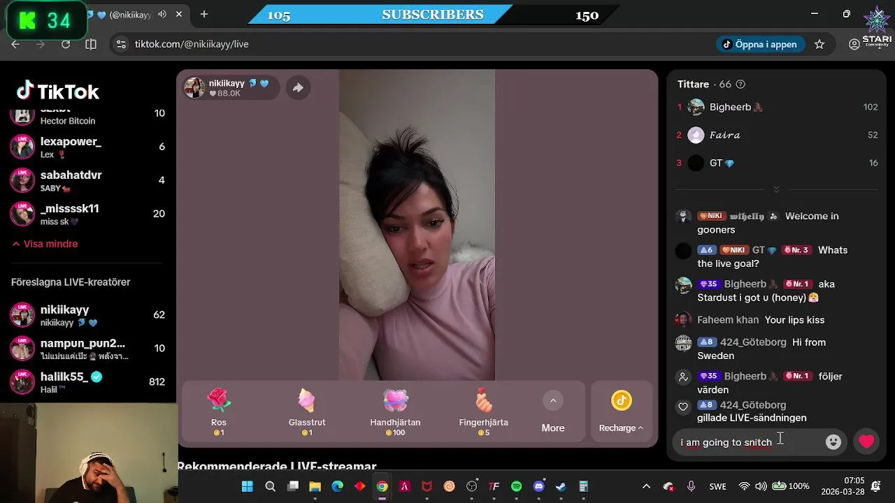Open the Recharge coins menu
This screenshot has width=895, height=503.
point(621,412)
